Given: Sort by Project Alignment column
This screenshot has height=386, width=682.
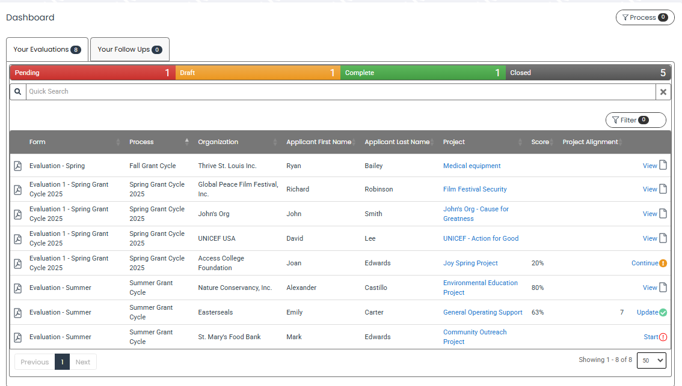Looking at the screenshot, I should point(592,142).
